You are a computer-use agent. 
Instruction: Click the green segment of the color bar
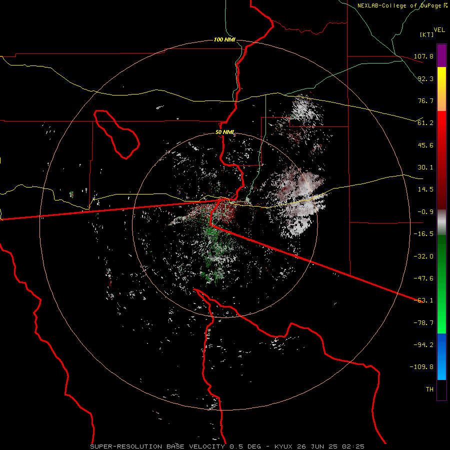point(441,284)
